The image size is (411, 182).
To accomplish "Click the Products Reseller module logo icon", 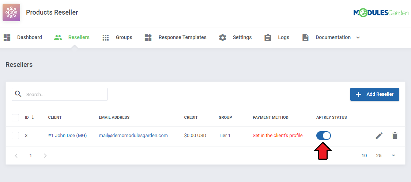I will click(x=11, y=12).
